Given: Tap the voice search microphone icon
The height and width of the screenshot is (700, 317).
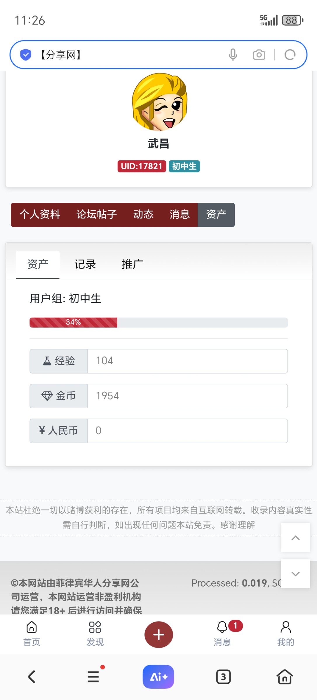Looking at the screenshot, I should [233, 55].
